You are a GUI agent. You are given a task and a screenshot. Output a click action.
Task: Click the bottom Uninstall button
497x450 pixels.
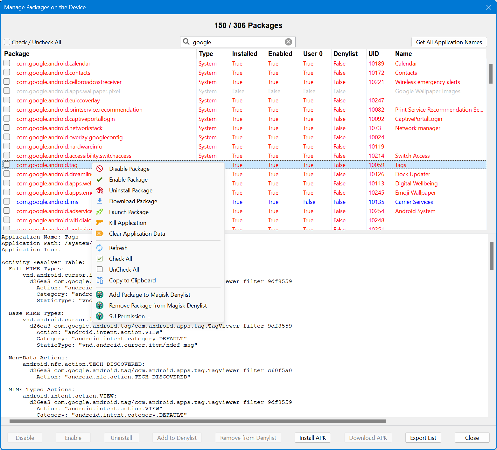pyautogui.click(x=121, y=438)
